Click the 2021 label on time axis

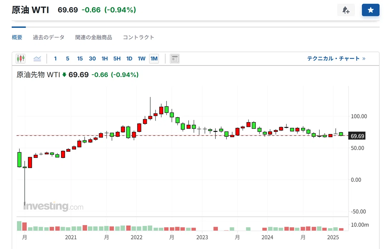click(x=71, y=237)
